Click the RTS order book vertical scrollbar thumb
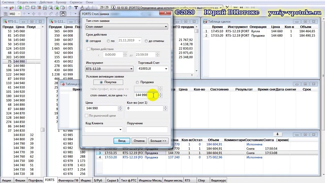 point(43,130)
